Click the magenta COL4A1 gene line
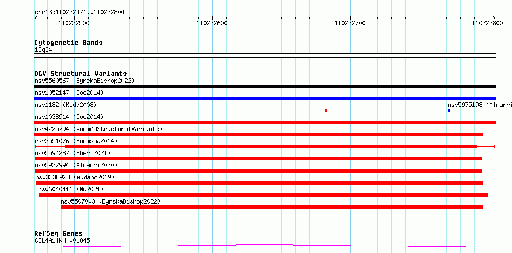Image resolution: width=512 pixels, height=253 pixels. click(x=265, y=246)
